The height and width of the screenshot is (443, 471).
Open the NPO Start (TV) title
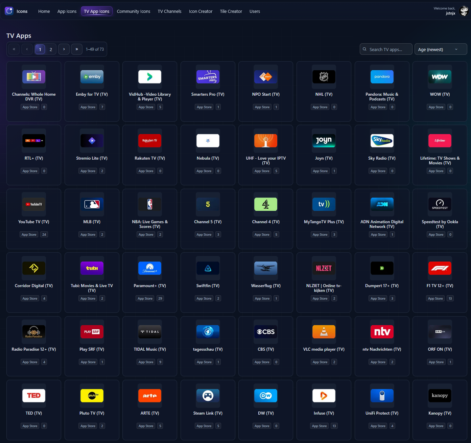coord(266,94)
